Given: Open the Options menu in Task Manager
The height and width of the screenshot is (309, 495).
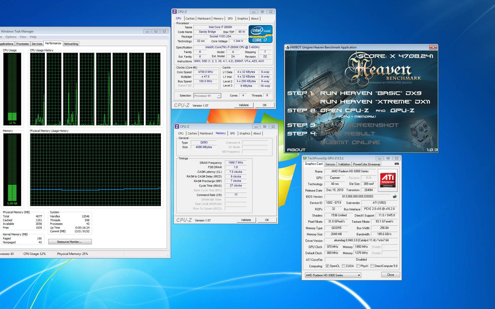Looking at the screenshot, I should pyautogui.click(x=11, y=37).
